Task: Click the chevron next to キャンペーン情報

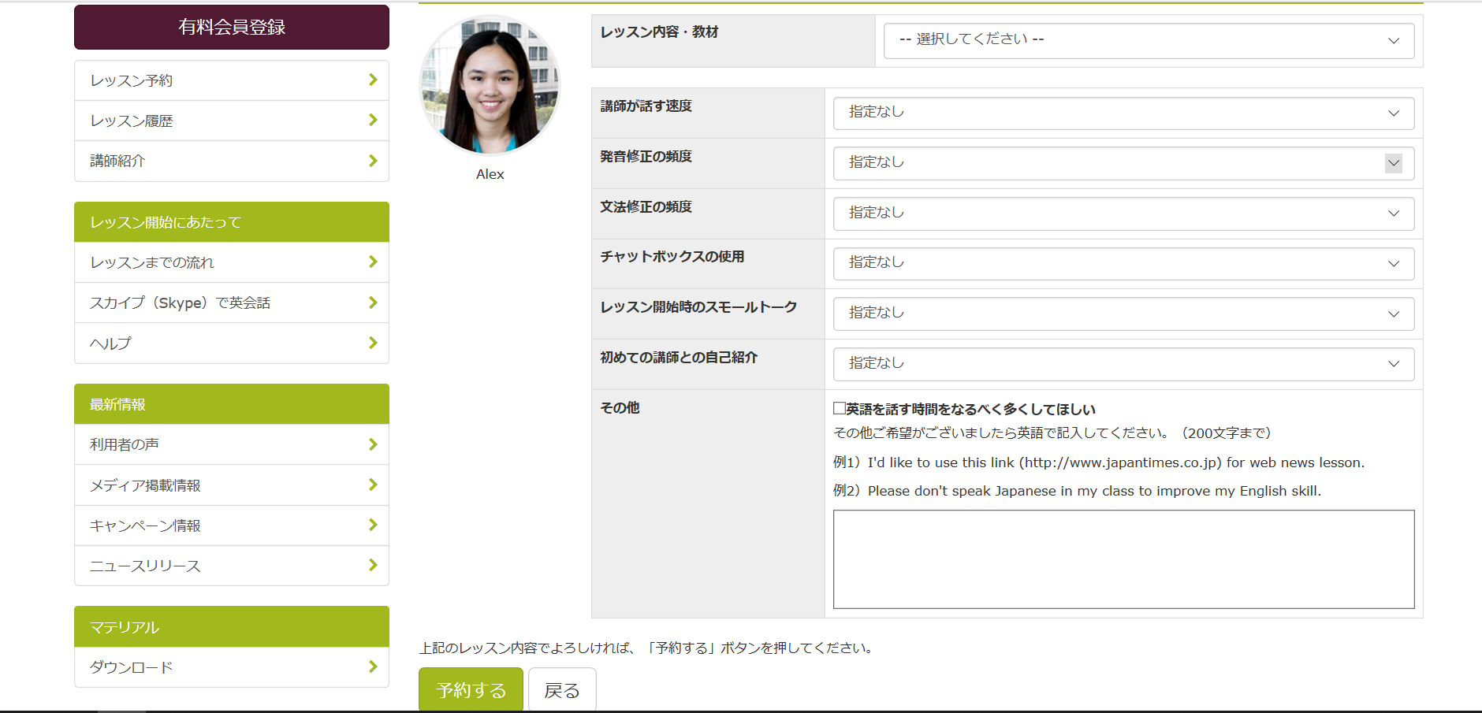Action: pyautogui.click(x=373, y=525)
